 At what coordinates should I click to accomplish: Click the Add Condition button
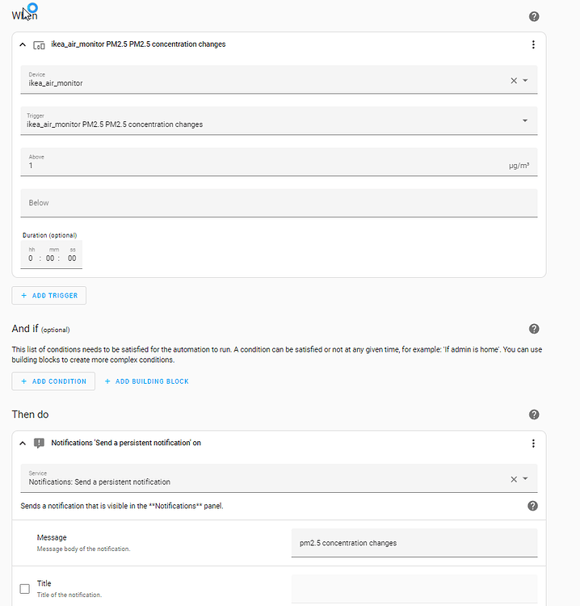[x=53, y=381]
